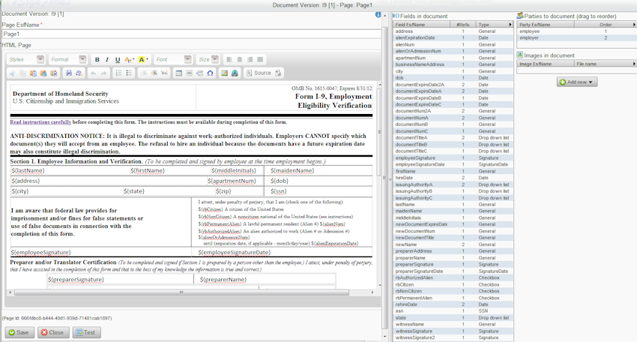Insert a horizontal line

[189, 73]
